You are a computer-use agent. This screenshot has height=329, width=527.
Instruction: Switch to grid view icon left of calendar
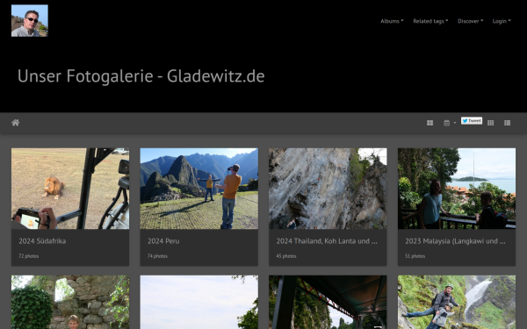[x=430, y=123]
